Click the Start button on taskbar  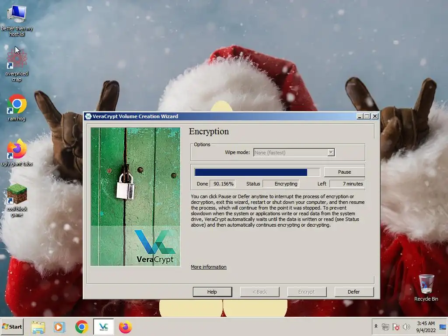coord(12,326)
